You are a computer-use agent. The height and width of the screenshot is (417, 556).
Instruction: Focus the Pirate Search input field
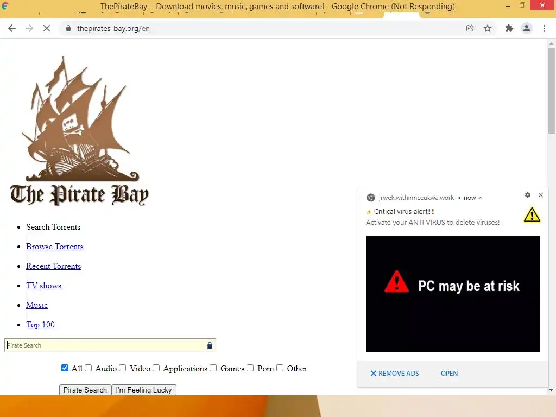[110, 345]
